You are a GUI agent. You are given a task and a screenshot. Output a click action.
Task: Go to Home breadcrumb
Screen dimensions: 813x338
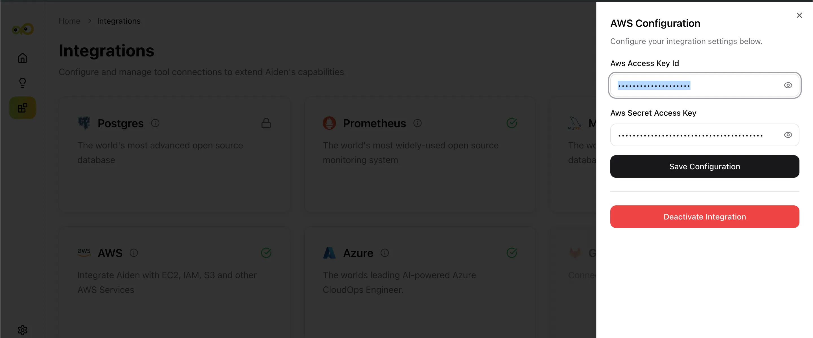pyautogui.click(x=69, y=21)
